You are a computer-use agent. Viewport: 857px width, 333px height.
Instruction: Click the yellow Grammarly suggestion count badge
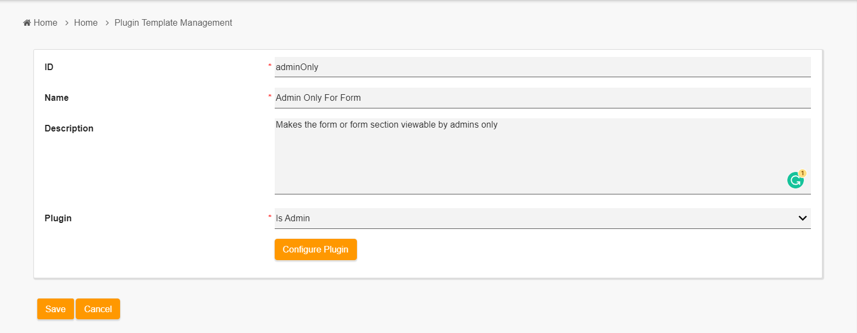click(802, 173)
